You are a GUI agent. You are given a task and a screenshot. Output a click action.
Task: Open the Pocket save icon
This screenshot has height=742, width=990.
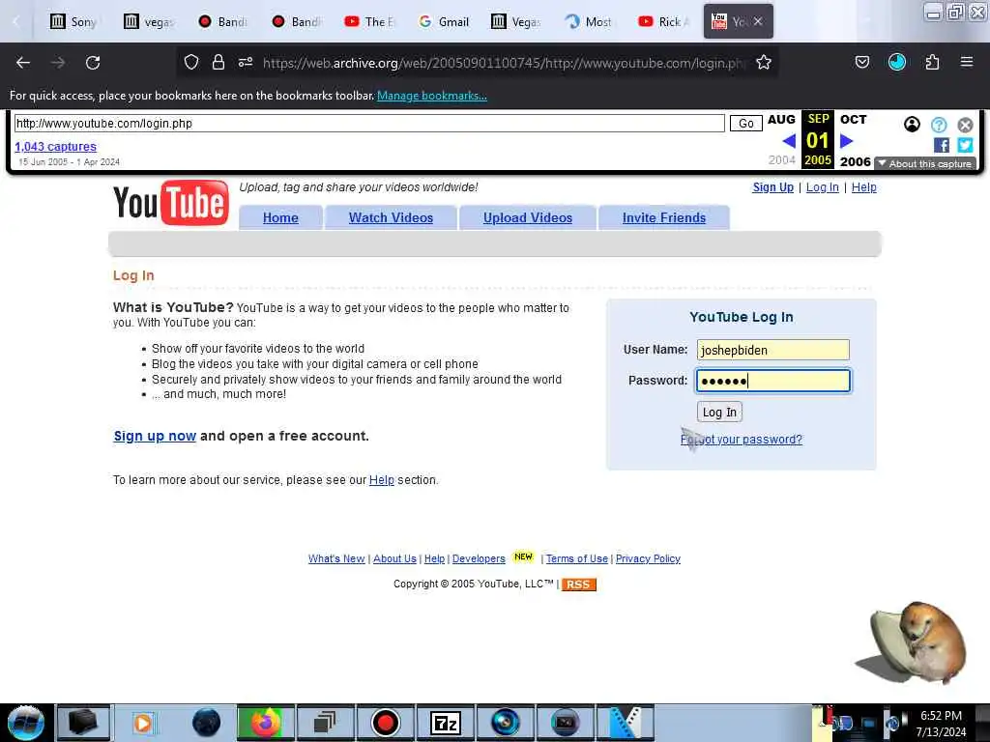tap(862, 62)
